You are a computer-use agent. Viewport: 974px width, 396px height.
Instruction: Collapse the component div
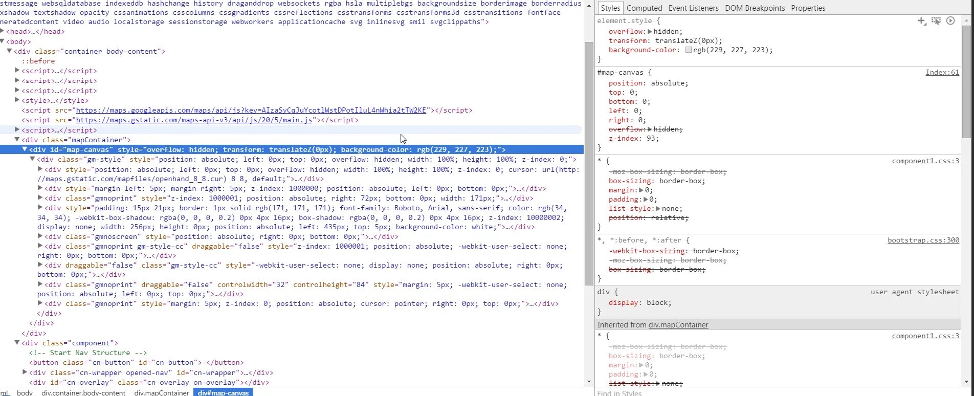(17, 343)
